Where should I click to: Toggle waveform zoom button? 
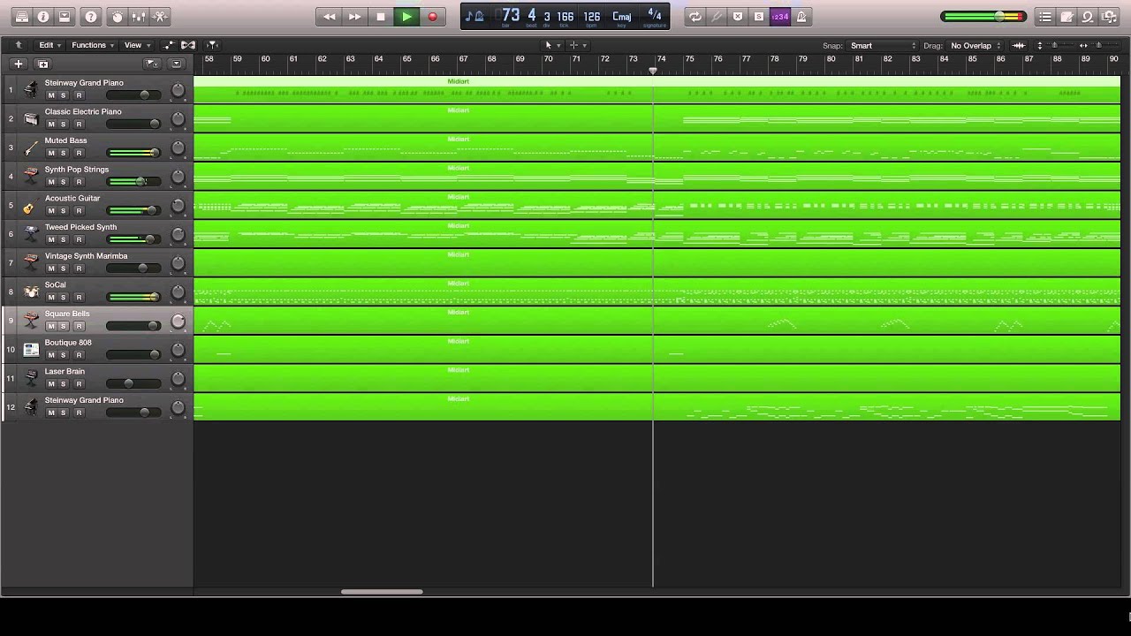pyautogui.click(x=1019, y=46)
